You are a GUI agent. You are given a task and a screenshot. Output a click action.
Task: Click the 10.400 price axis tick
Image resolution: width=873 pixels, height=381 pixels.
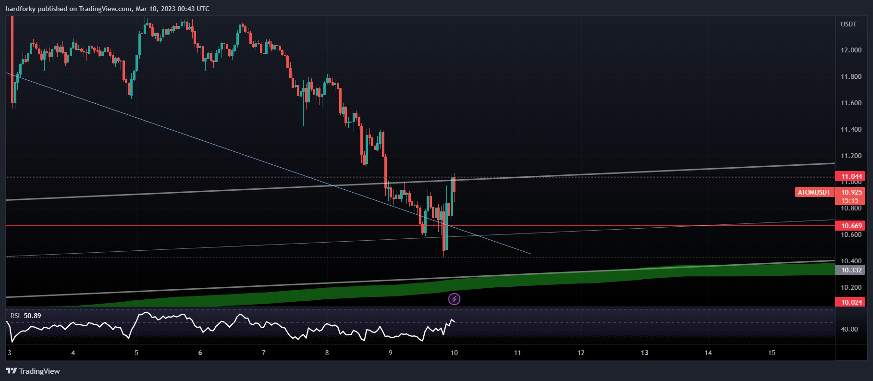tap(851, 261)
